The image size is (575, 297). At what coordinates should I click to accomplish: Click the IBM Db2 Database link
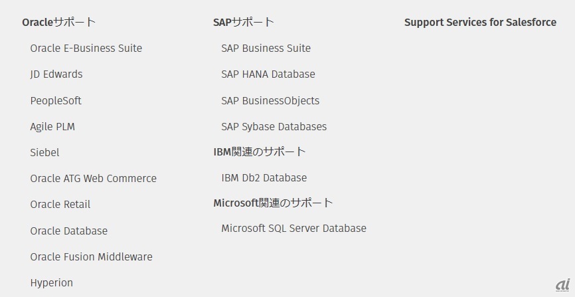point(264,178)
